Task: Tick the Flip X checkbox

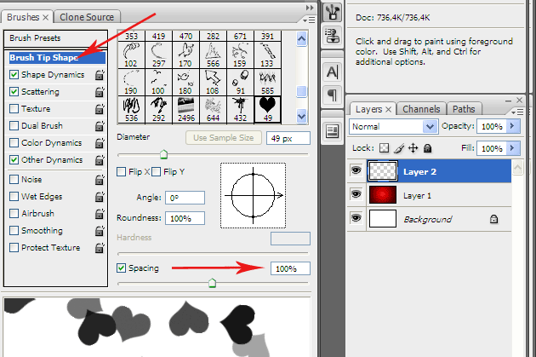Action: [x=123, y=172]
